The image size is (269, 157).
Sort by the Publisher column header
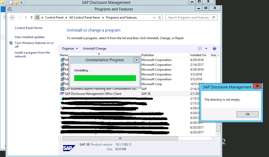(164, 55)
